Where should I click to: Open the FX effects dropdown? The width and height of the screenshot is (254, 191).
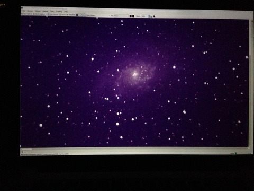pos(122,16)
